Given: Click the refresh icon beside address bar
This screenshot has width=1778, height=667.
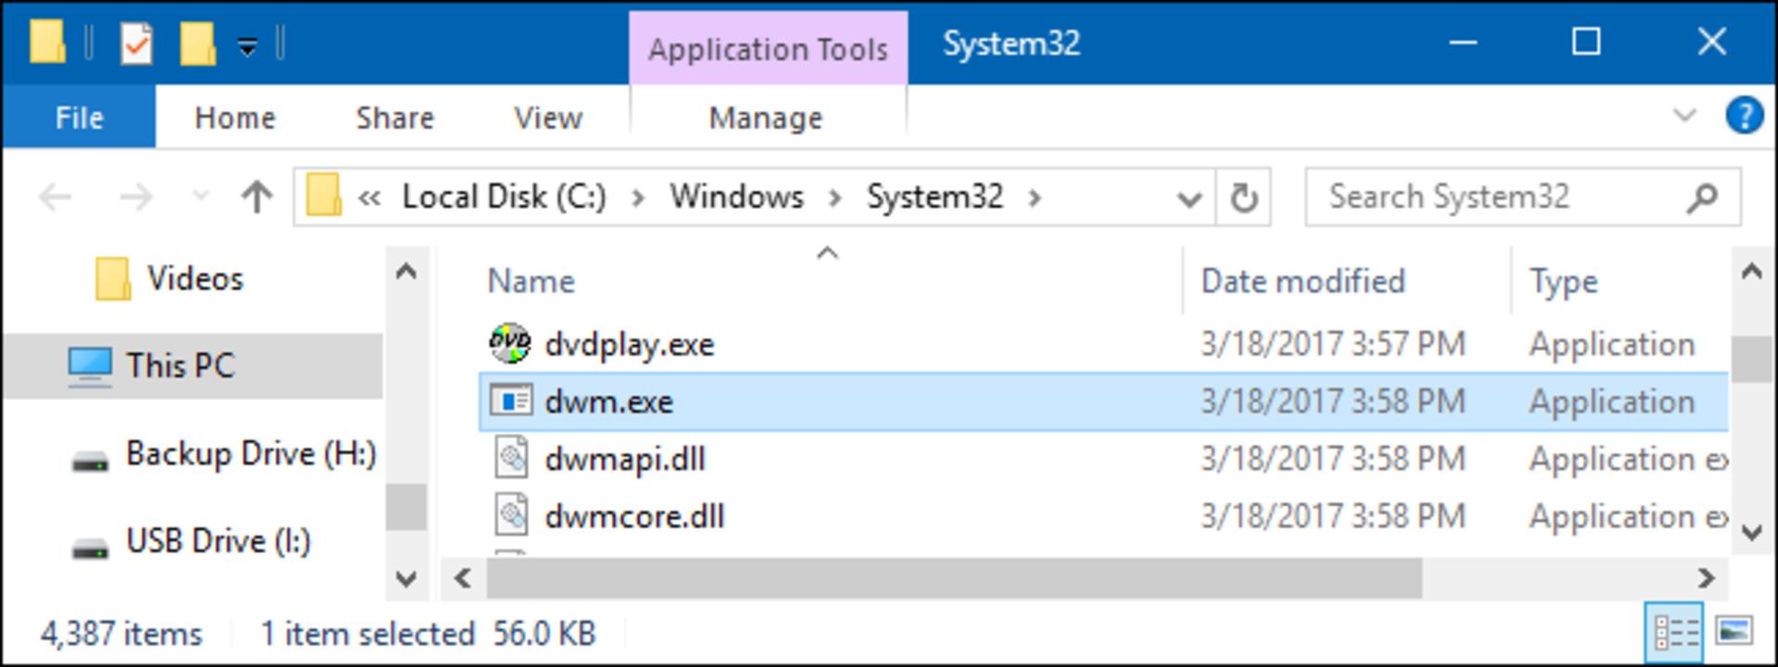Looking at the screenshot, I should pyautogui.click(x=1243, y=197).
